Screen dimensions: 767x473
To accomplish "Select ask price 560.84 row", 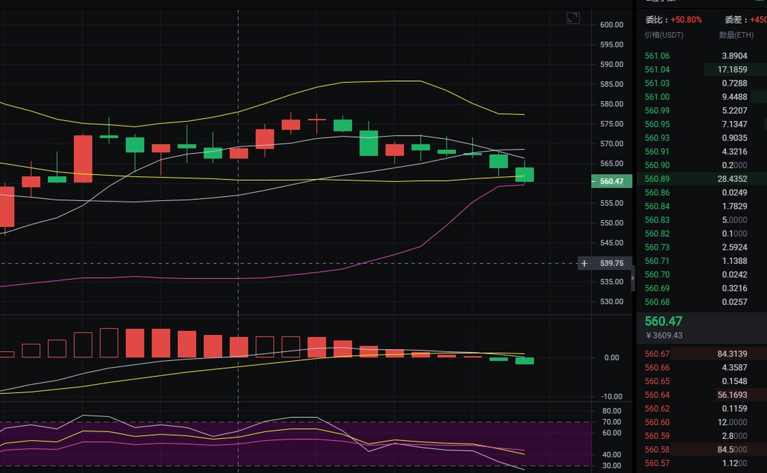I will (x=702, y=206).
